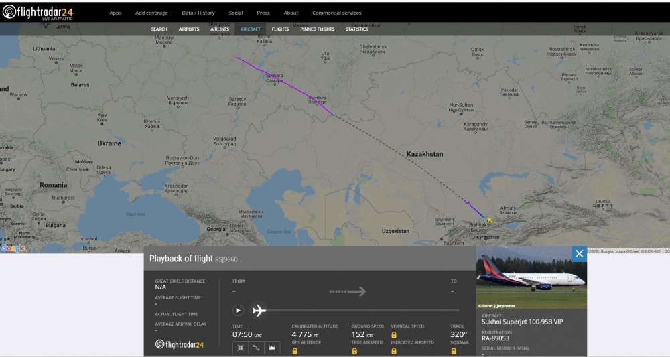Click the Ukraine label on map
This screenshot has height=357, width=670.
pos(109,143)
